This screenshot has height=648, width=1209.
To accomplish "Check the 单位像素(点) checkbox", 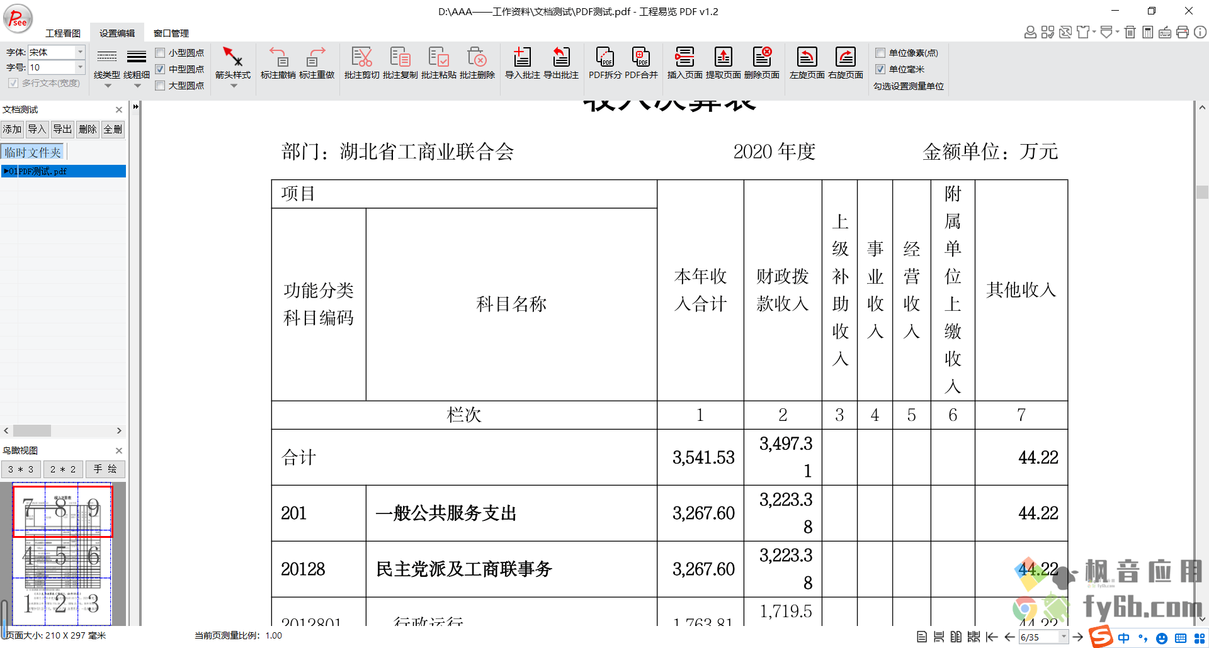I will pos(880,53).
